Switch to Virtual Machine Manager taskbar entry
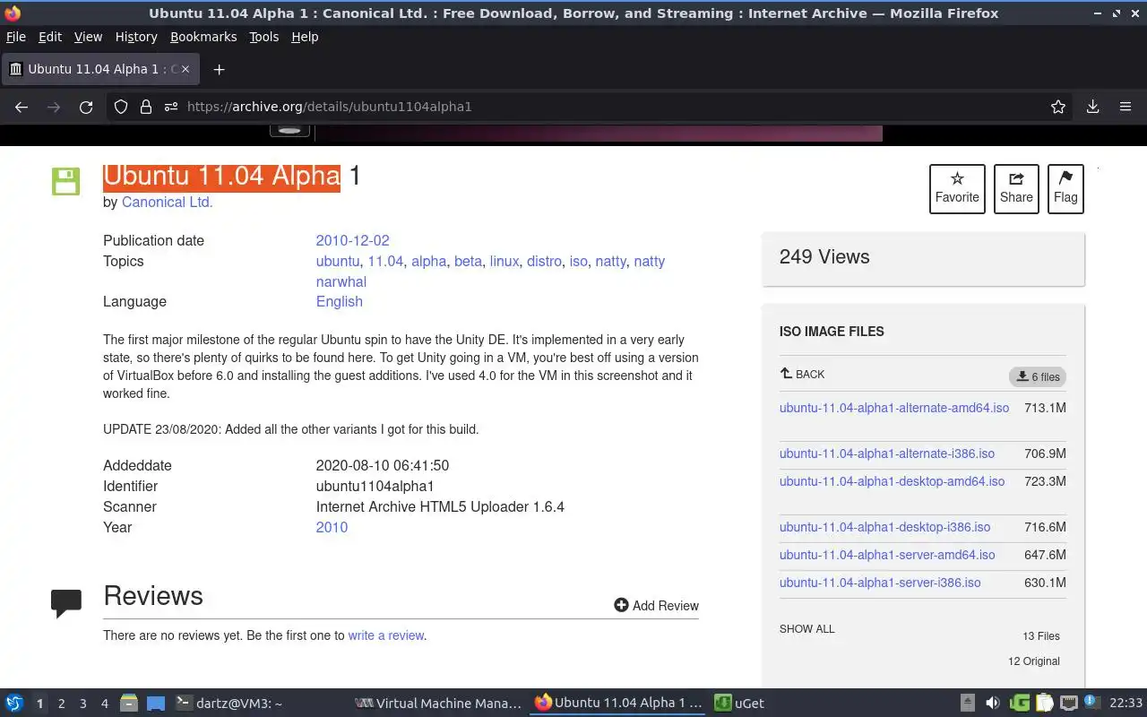The height and width of the screenshot is (717, 1147). tap(438, 703)
